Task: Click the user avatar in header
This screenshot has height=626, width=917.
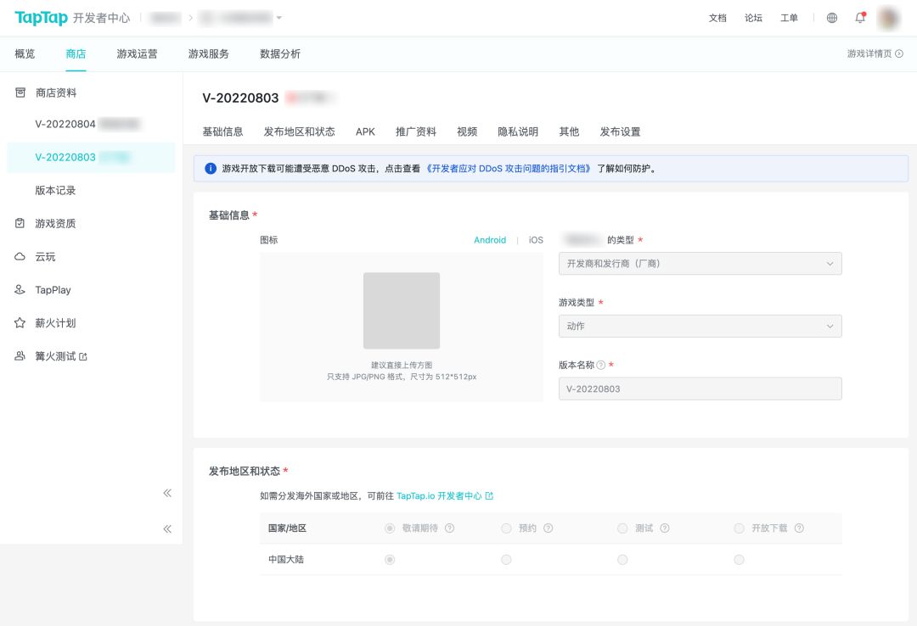Action: [x=888, y=18]
